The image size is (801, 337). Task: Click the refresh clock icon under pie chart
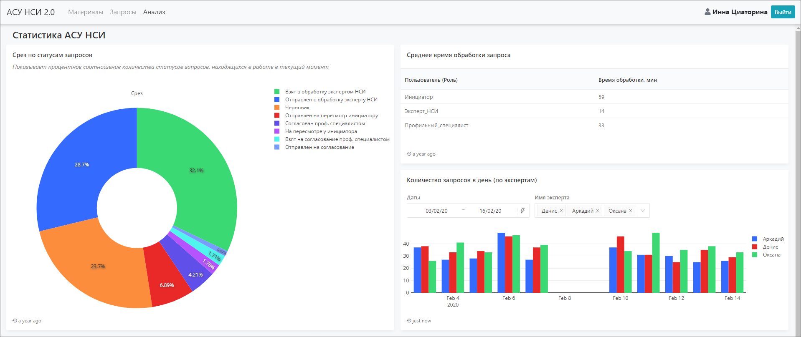point(15,321)
